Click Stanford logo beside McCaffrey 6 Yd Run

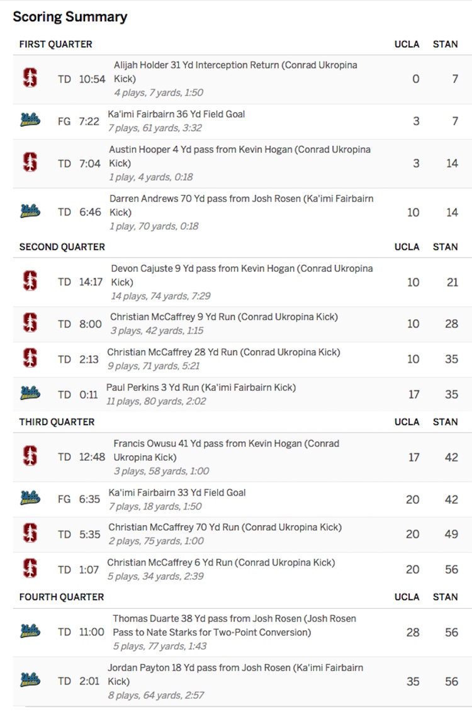30,569
